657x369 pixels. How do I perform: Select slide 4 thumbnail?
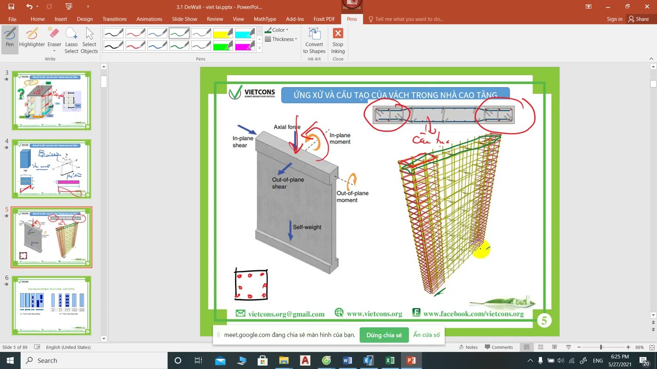coord(51,169)
